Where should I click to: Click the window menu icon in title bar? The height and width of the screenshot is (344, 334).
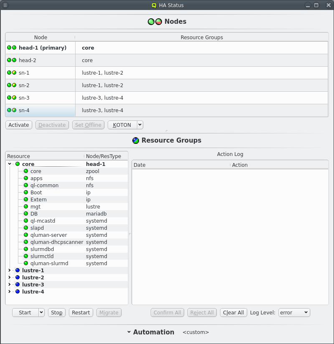[x=5, y=5]
